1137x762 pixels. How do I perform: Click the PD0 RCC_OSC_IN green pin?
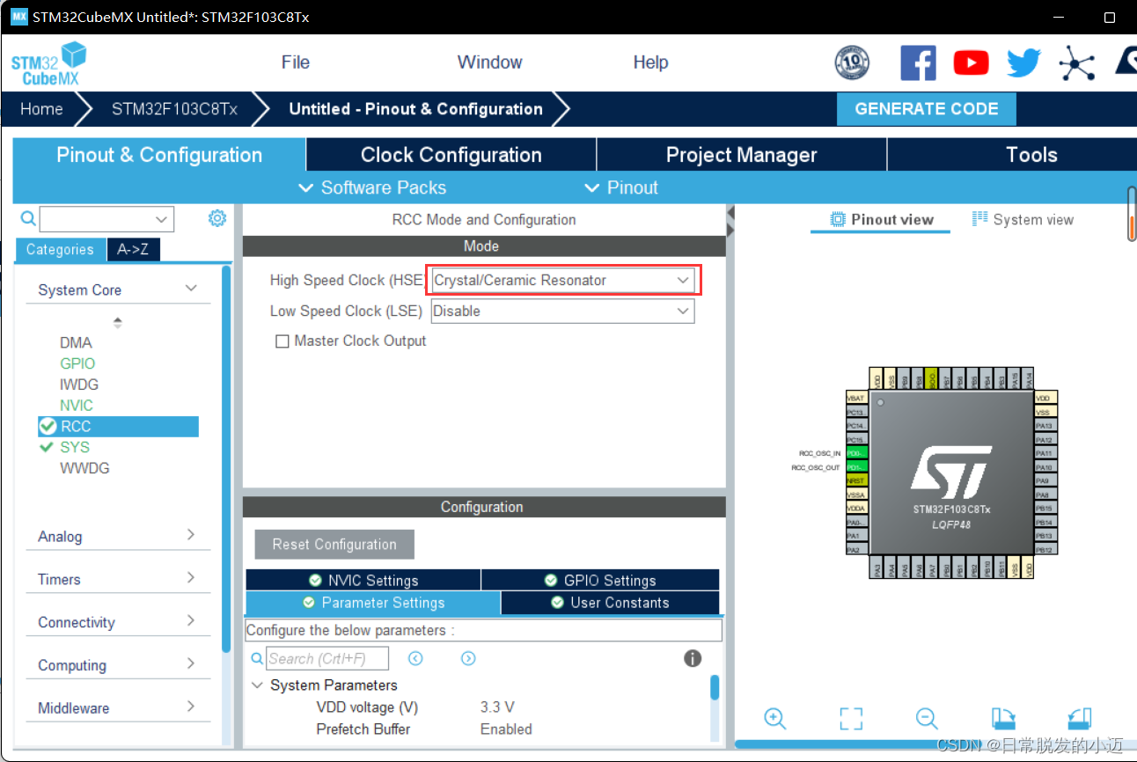click(856, 453)
